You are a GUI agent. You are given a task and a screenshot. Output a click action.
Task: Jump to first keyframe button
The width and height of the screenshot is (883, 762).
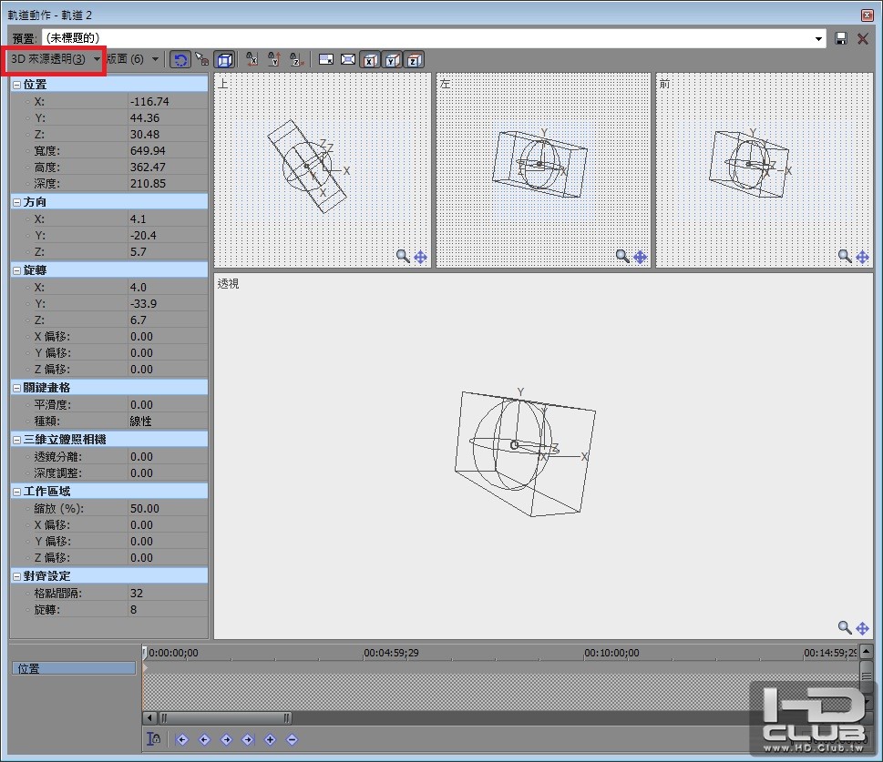182,739
